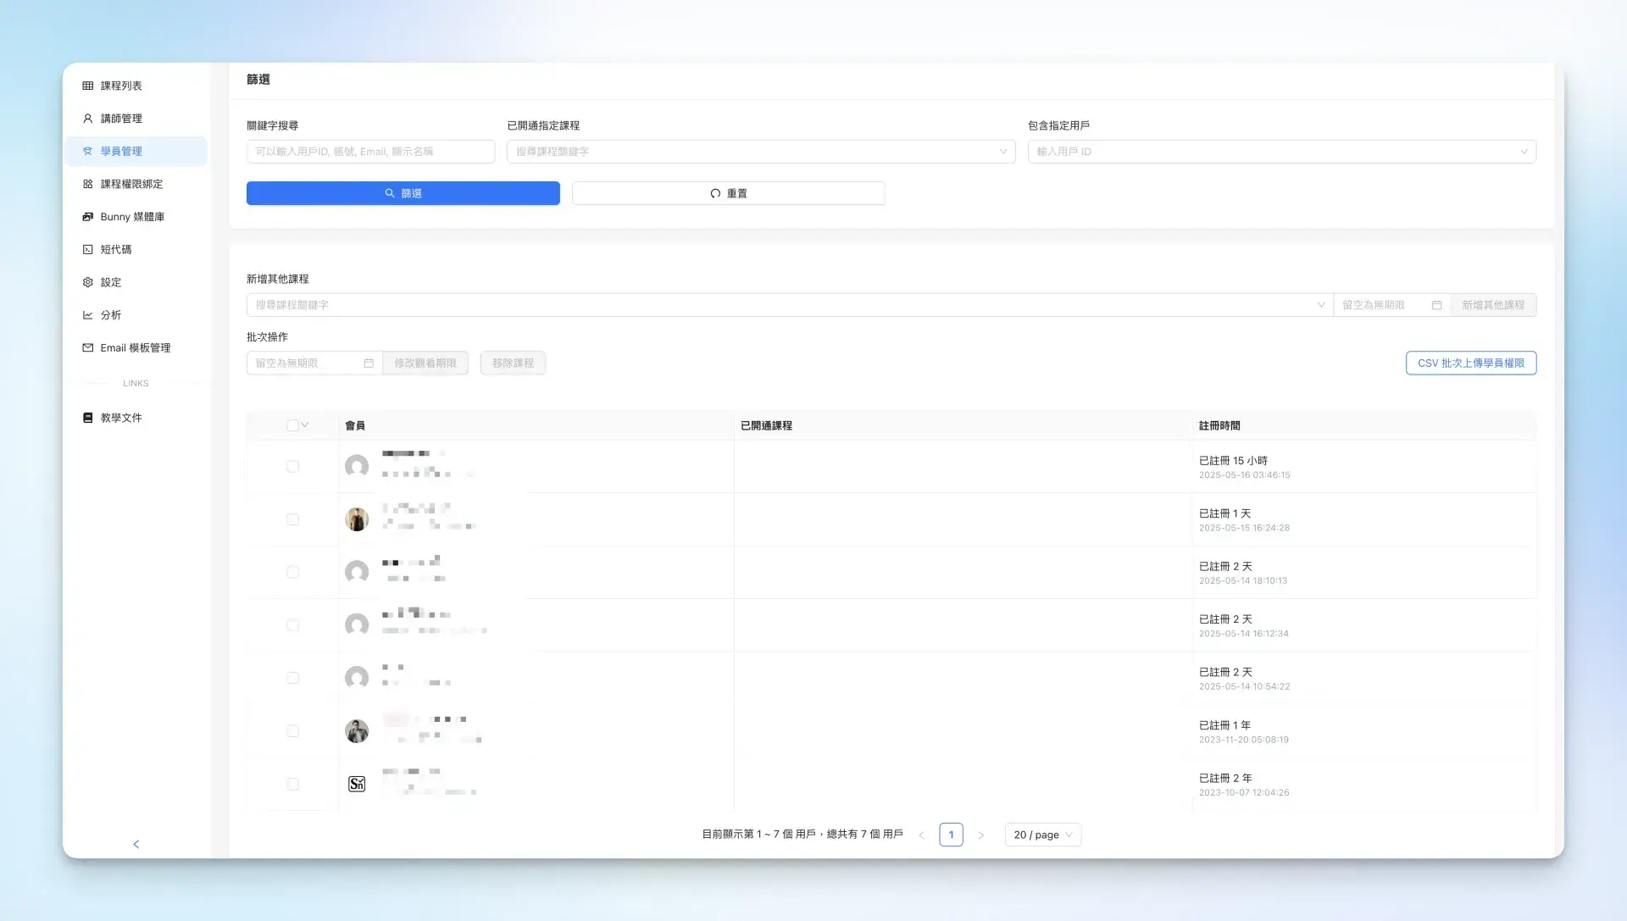Click the CSV 批次上傳學員權限 button
The width and height of the screenshot is (1627, 921).
(x=1470, y=363)
